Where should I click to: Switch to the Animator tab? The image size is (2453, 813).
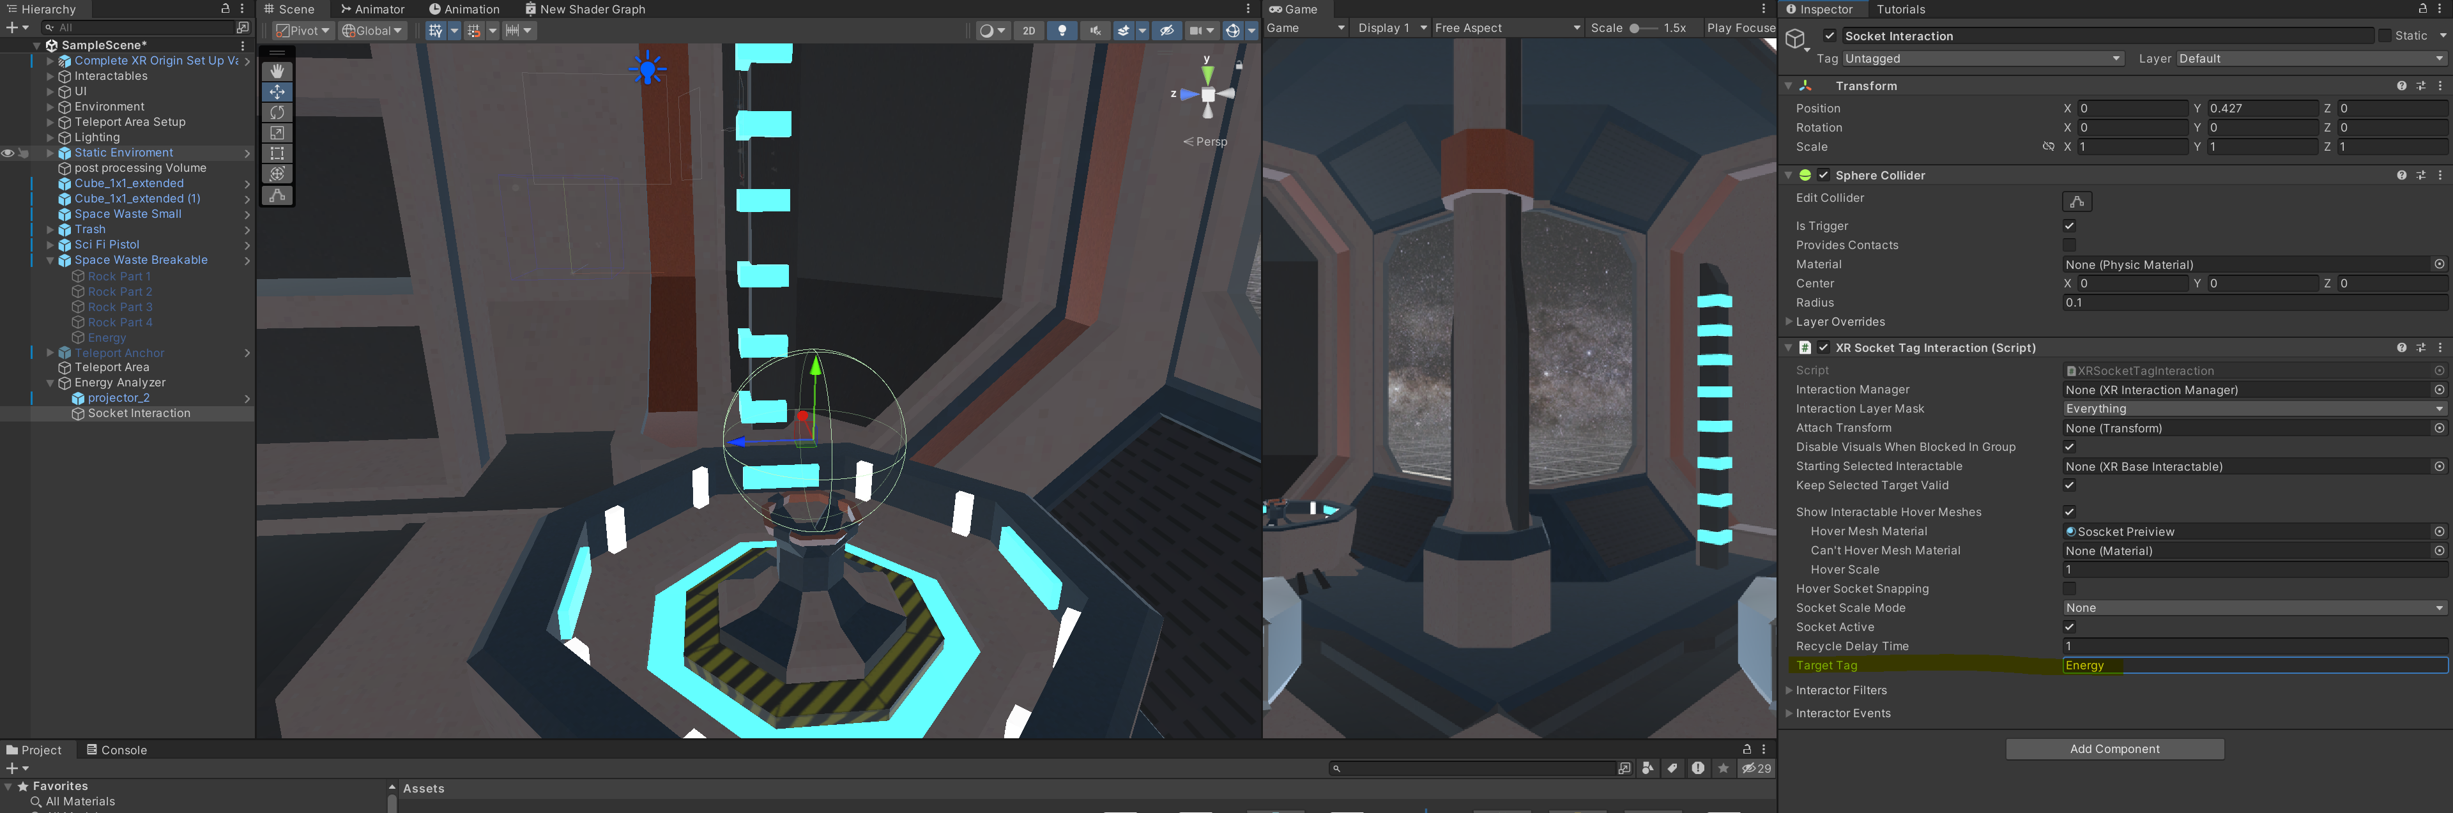pos(372,10)
